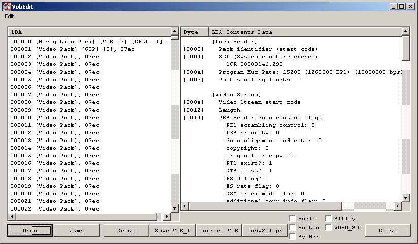Click down arrow of contents pane vertical scrollbar
The width and height of the screenshot is (418, 244).
tap(405, 198)
